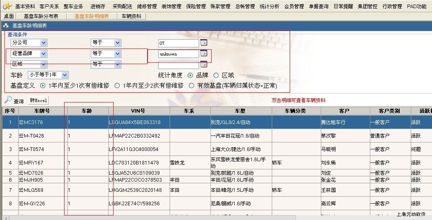
Task: Click the 基盘车龄明细表 title bar icon
Action: pos(6,25)
